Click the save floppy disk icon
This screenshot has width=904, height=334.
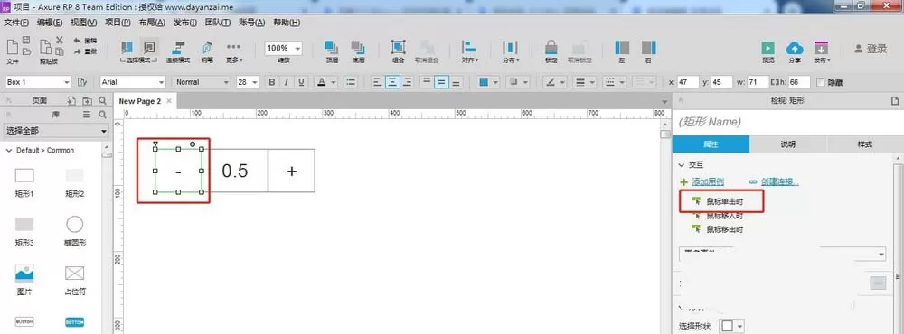26,40
